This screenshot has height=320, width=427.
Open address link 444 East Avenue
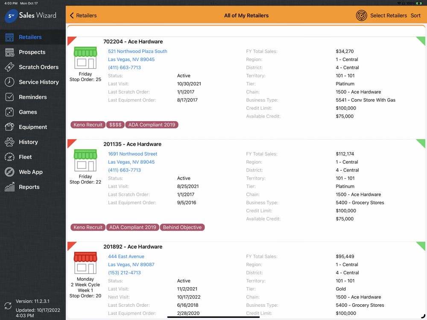126,256
